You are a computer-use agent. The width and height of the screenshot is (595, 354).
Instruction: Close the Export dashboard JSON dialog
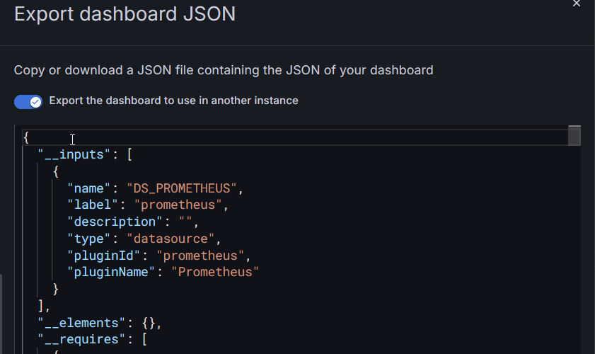tap(577, 4)
